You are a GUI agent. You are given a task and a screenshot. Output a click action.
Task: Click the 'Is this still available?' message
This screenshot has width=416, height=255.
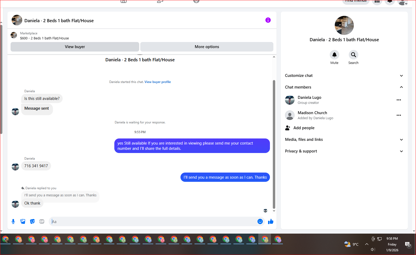42,99
